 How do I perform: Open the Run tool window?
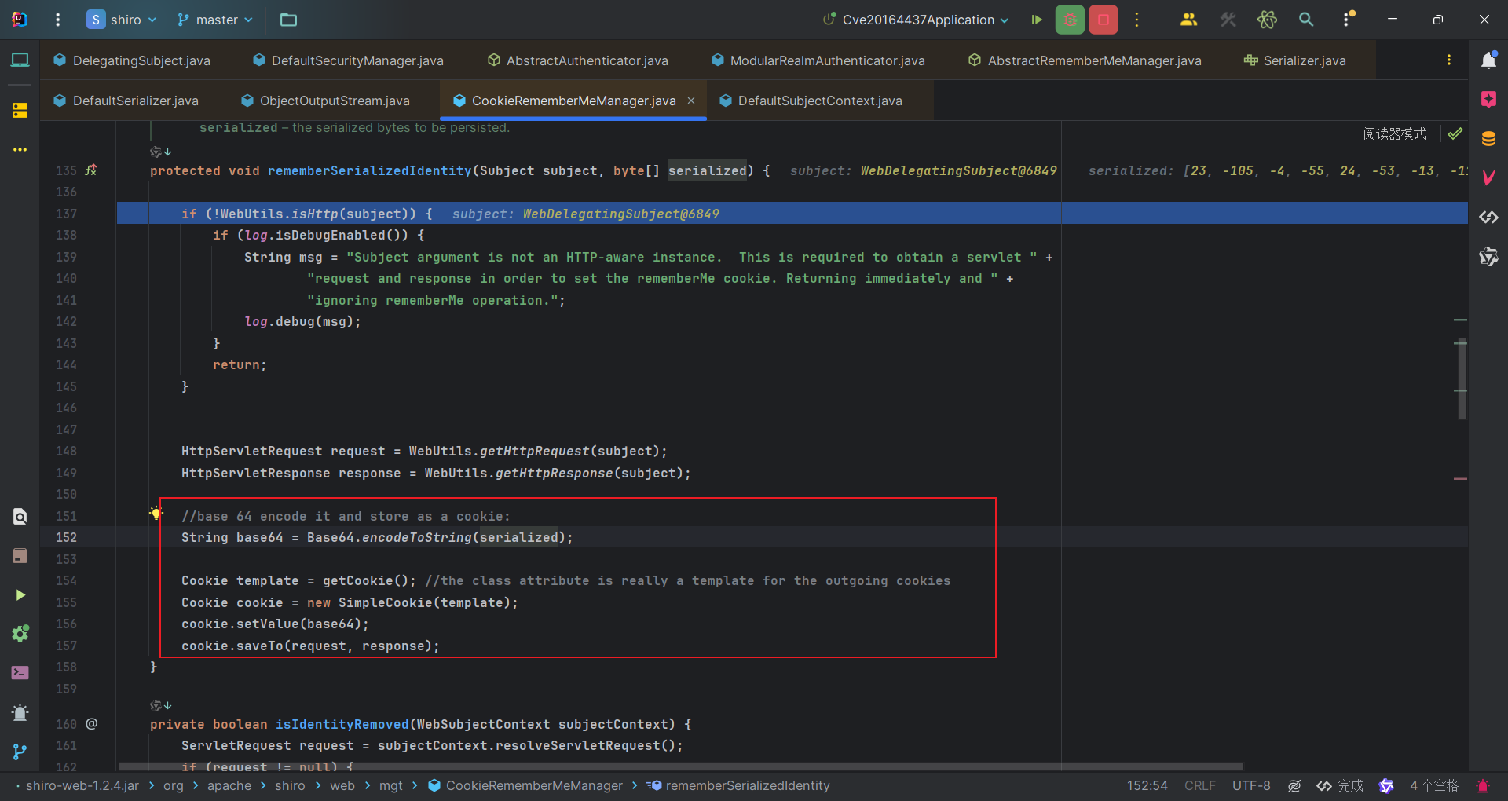pyautogui.click(x=20, y=595)
